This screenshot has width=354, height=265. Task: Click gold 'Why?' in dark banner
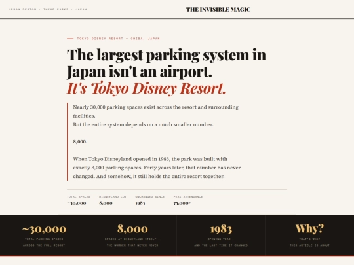[x=309, y=229]
